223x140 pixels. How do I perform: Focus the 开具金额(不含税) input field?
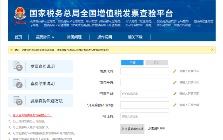tap(145, 105)
